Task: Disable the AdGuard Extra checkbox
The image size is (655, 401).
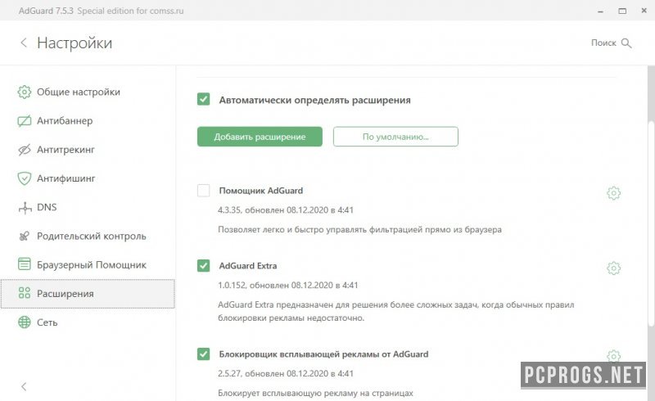Action: (x=203, y=266)
